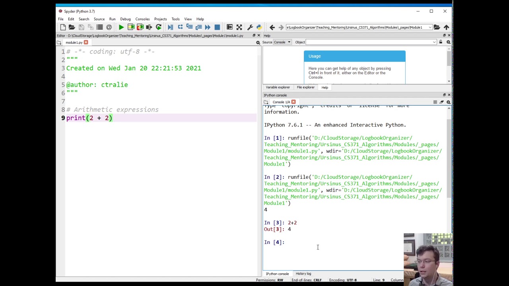
Task: Undock the IPython console pane
Action: click(x=444, y=95)
